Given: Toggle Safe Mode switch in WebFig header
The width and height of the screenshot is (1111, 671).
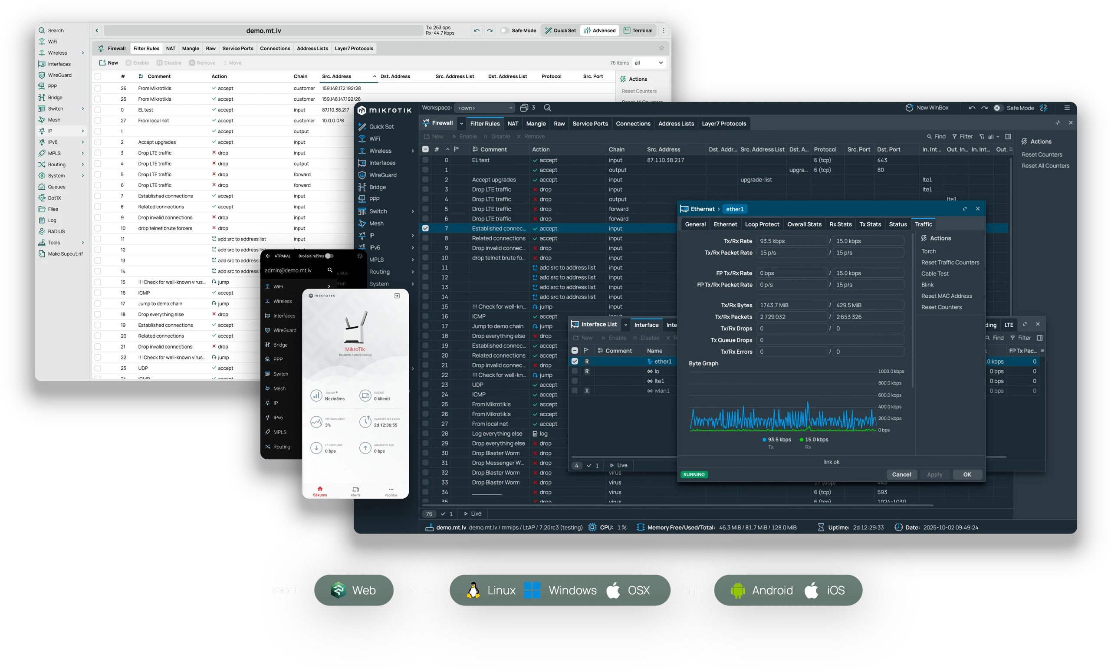Looking at the screenshot, I should 505,31.
